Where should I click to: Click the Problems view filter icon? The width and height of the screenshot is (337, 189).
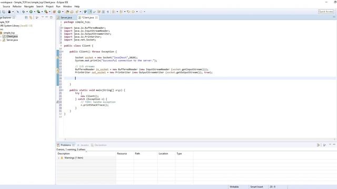[318, 145]
